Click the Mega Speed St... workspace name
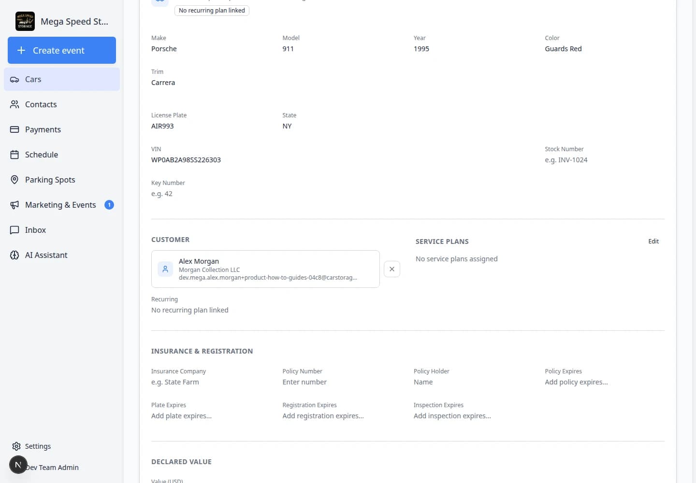The image size is (696, 483). click(74, 21)
